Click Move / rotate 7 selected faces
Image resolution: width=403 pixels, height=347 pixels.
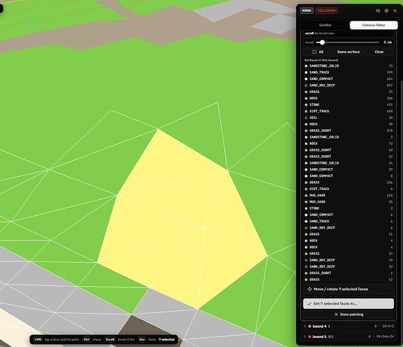(348, 289)
